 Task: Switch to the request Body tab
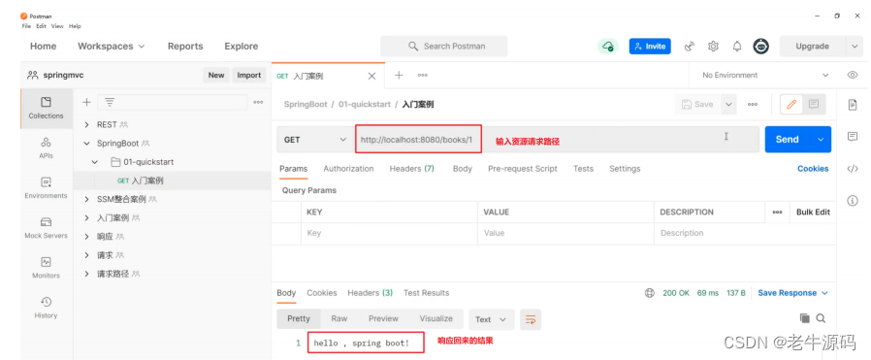tap(462, 168)
